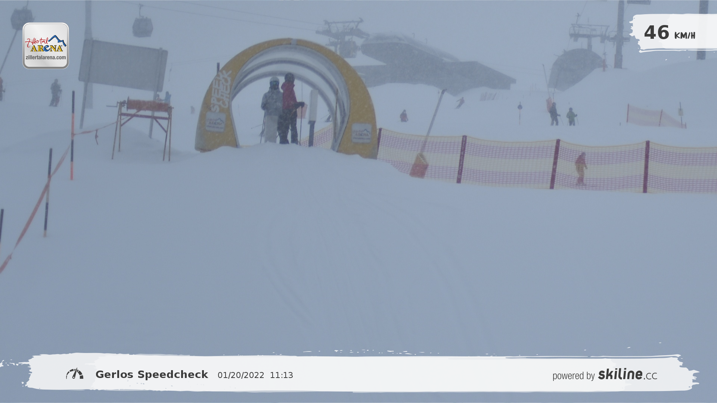717x403 pixels.
Task: Click the Gerlos Speedcheck title text
Action: (x=152, y=375)
